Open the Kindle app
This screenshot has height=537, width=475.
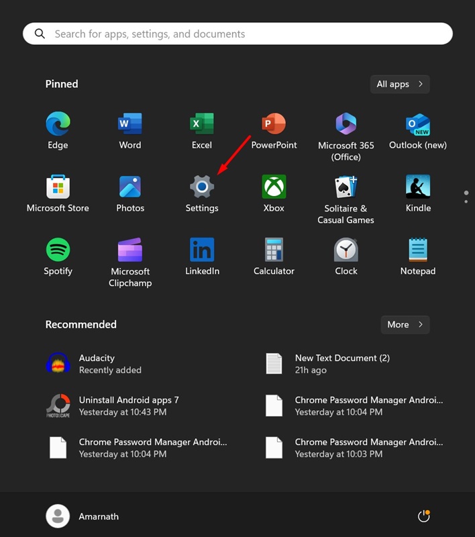point(418,187)
